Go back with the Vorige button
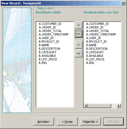Image resolution: width=127 pixels, height=129 pixels. pyautogui.click(x=67, y=122)
